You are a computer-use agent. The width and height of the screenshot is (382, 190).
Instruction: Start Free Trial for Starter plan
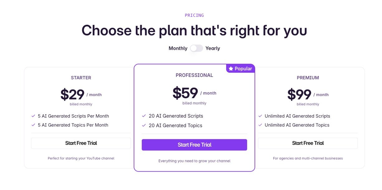[81, 143]
